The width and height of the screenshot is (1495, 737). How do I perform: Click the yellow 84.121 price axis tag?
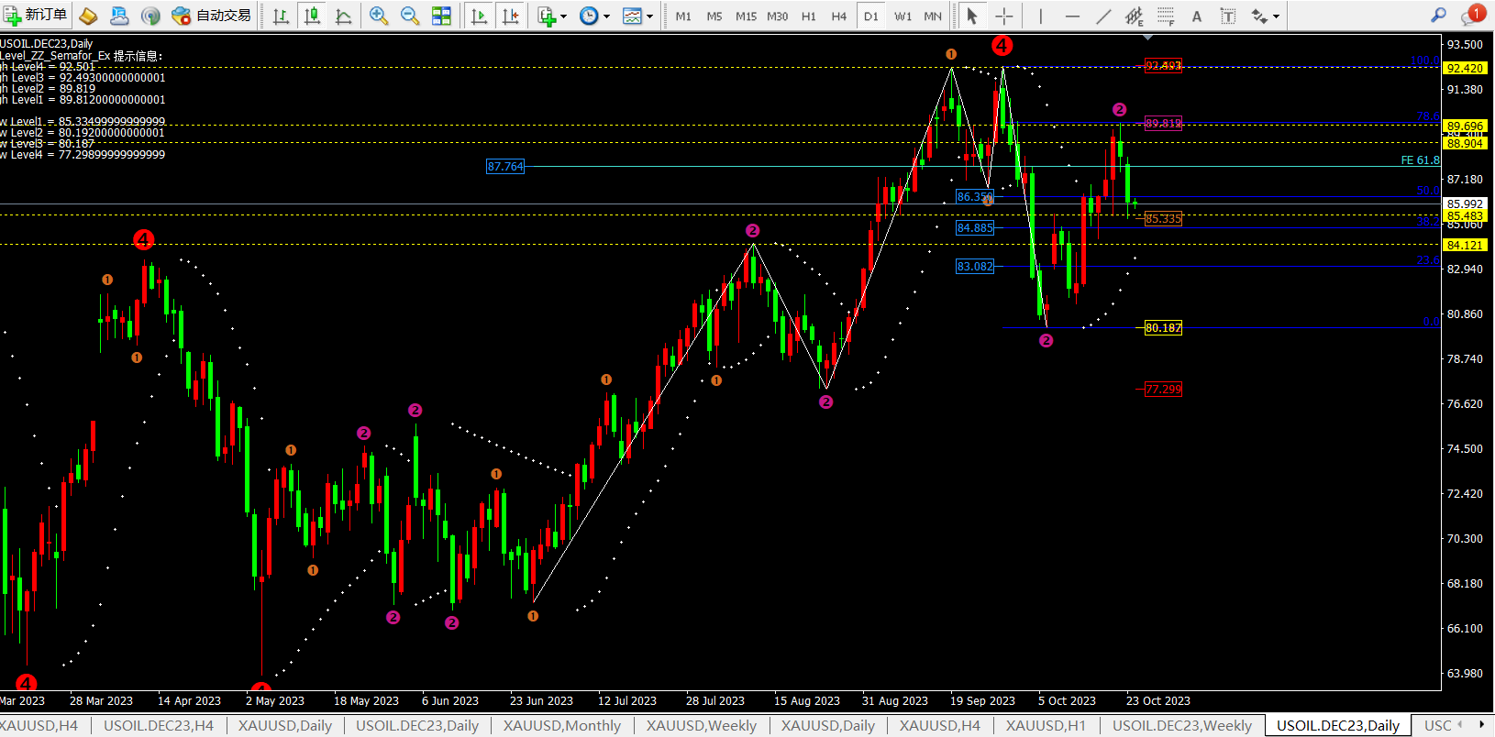pyautogui.click(x=1465, y=245)
